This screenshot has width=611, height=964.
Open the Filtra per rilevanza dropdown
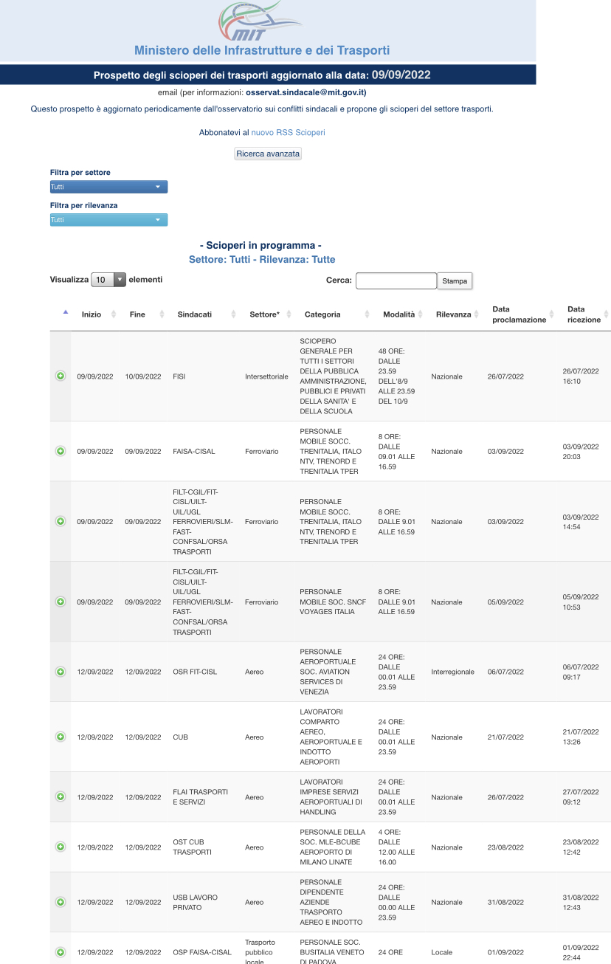click(108, 220)
